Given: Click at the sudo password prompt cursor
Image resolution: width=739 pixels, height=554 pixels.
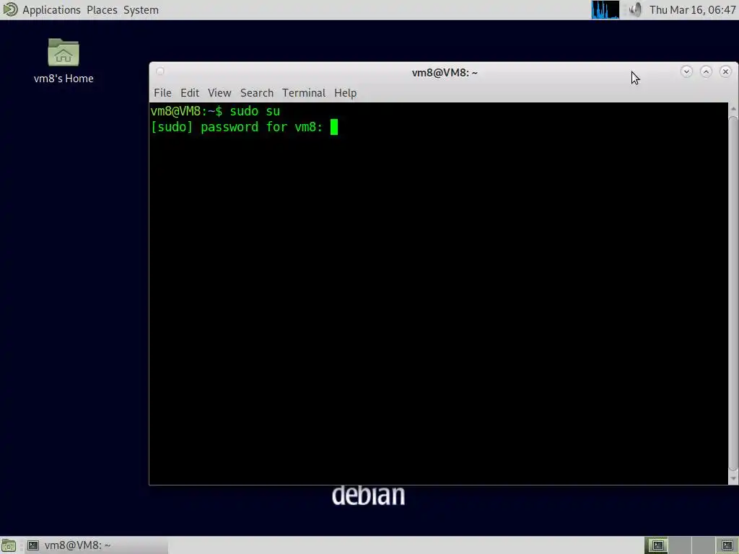Looking at the screenshot, I should [334, 127].
